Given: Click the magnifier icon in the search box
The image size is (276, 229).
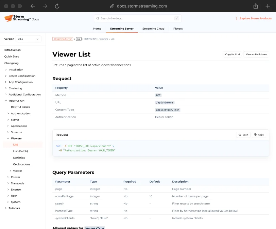Looking at the screenshot, I should pos(97,18).
